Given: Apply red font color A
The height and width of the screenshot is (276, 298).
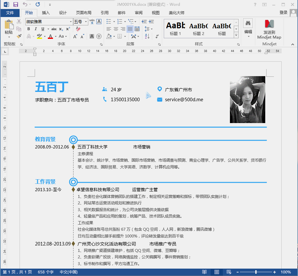Looking at the screenshot, I should pos(50,36).
